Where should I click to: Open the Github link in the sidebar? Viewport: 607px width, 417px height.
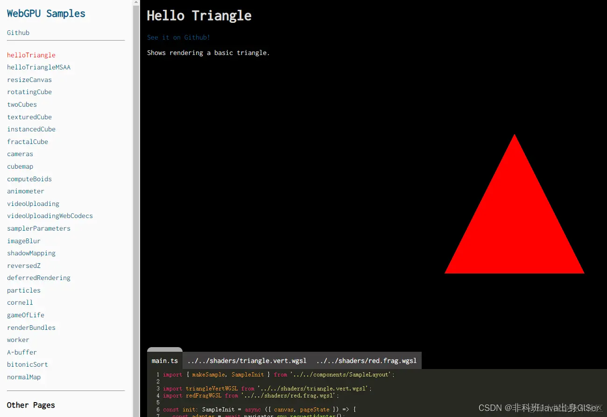click(18, 33)
